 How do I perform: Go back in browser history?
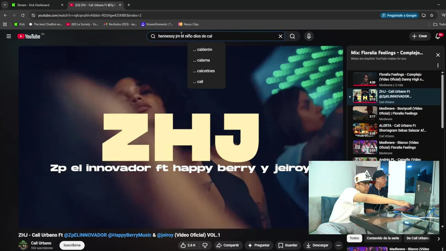coord(5,15)
